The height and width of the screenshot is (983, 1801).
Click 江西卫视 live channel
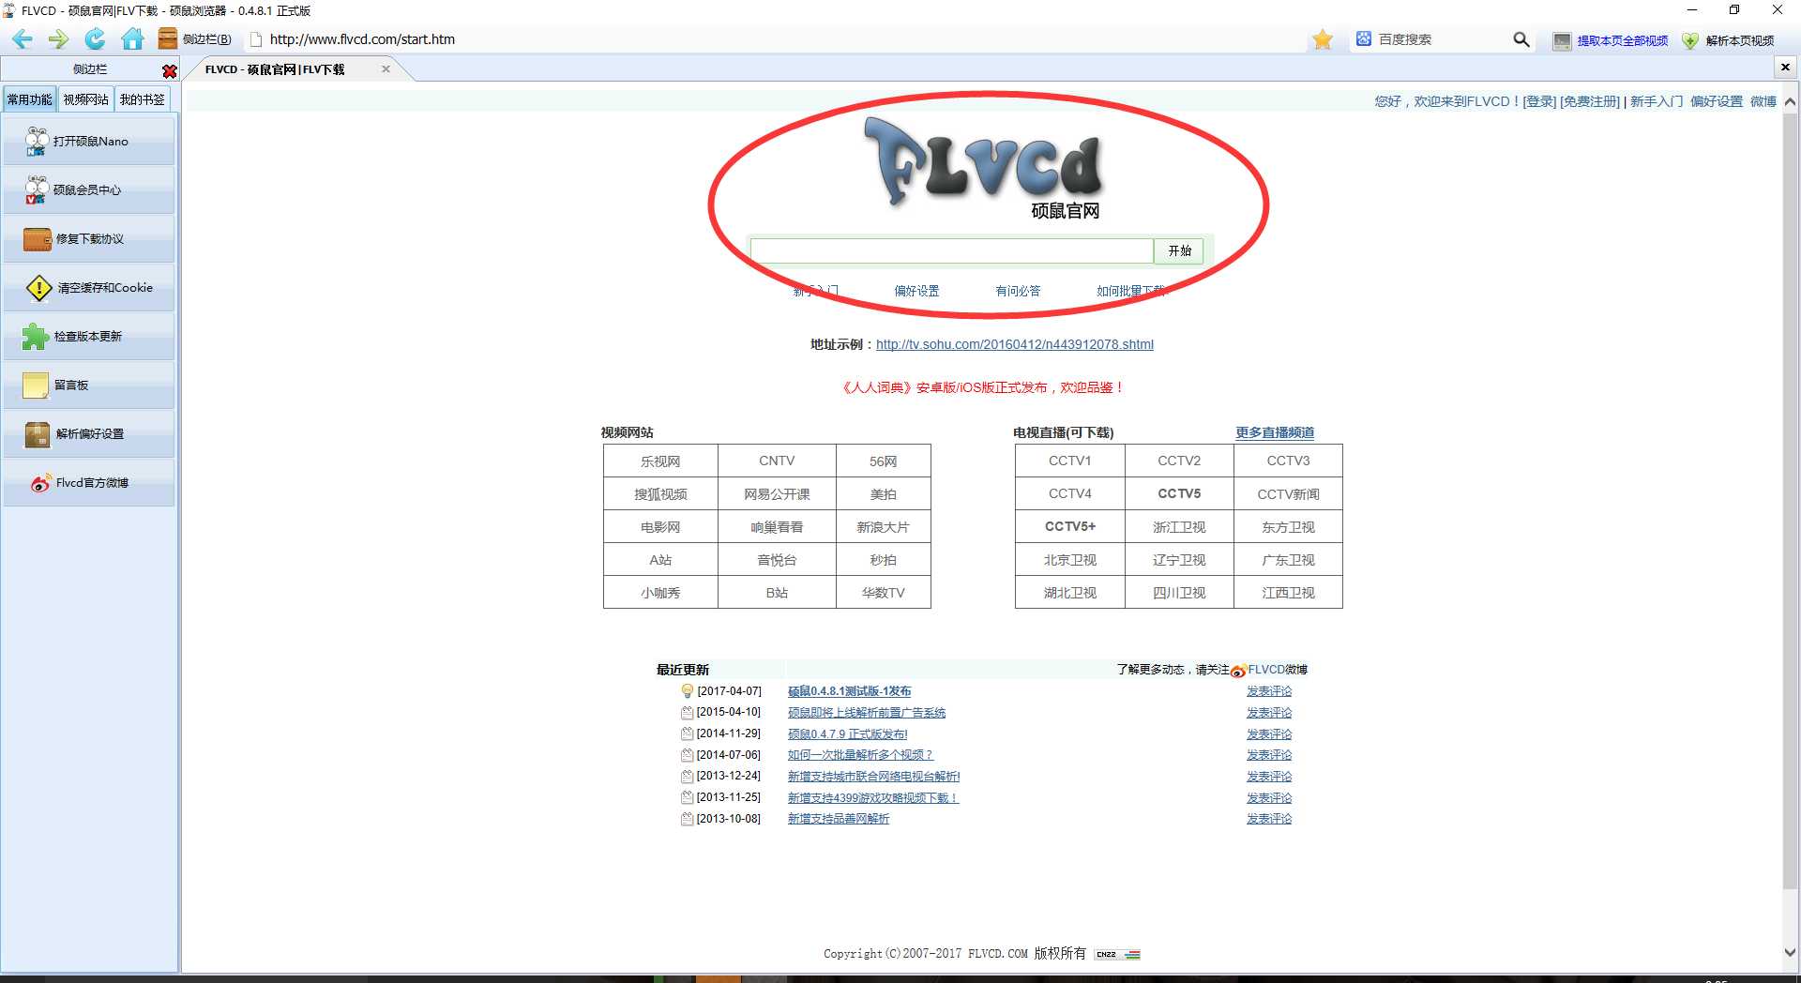1288,593
